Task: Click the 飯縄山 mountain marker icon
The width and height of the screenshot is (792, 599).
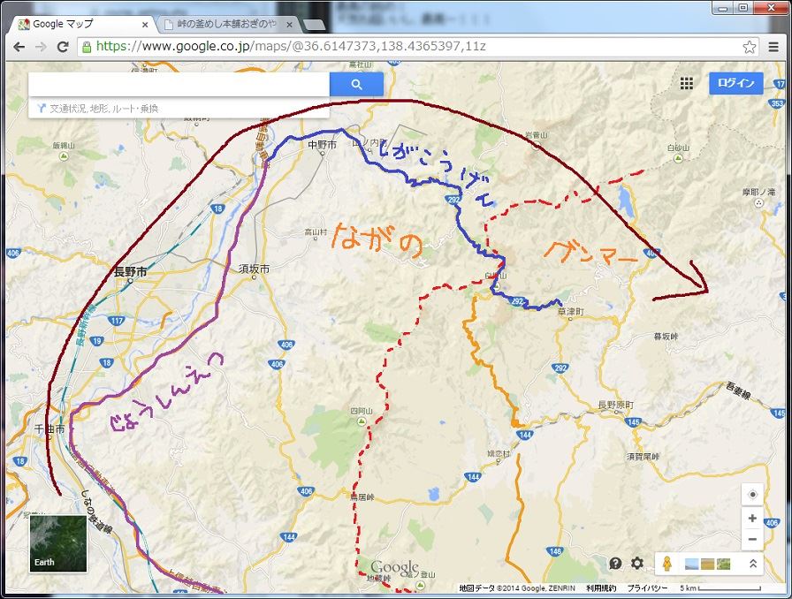Action: pyautogui.click(x=64, y=156)
